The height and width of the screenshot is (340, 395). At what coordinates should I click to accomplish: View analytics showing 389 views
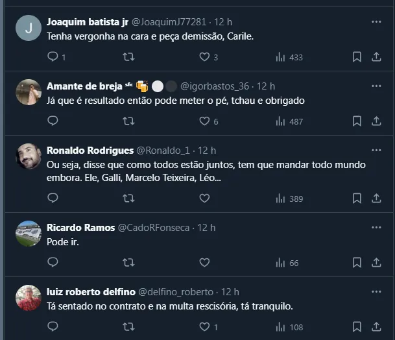click(289, 199)
